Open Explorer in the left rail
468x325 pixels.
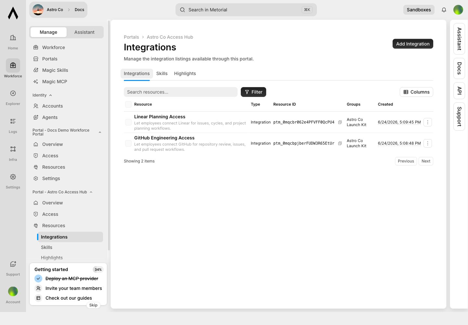(x=13, y=97)
